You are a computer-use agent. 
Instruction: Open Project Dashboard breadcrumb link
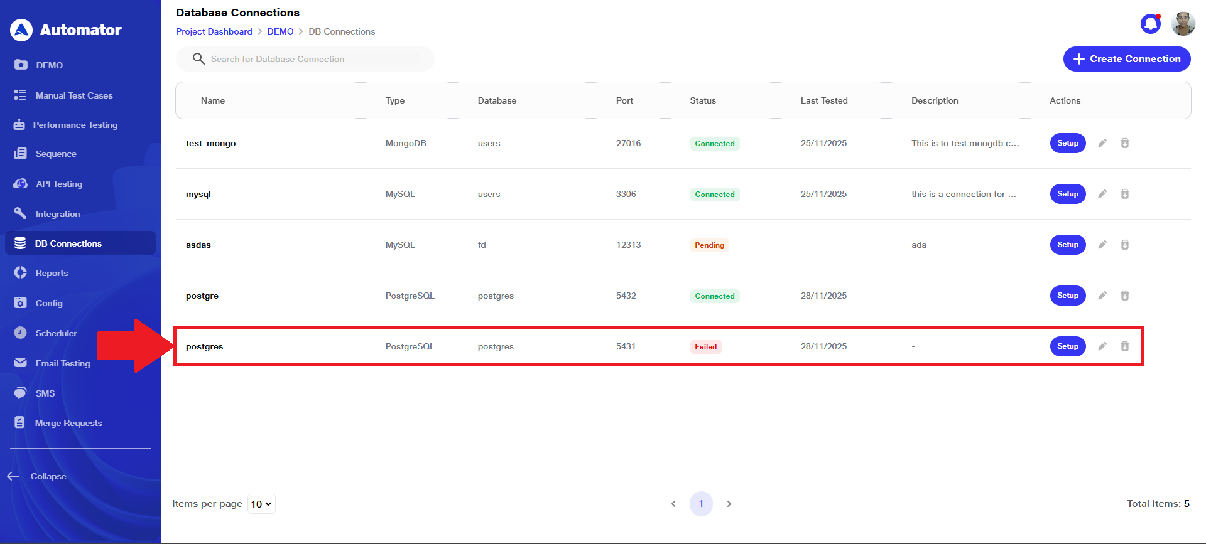point(214,31)
